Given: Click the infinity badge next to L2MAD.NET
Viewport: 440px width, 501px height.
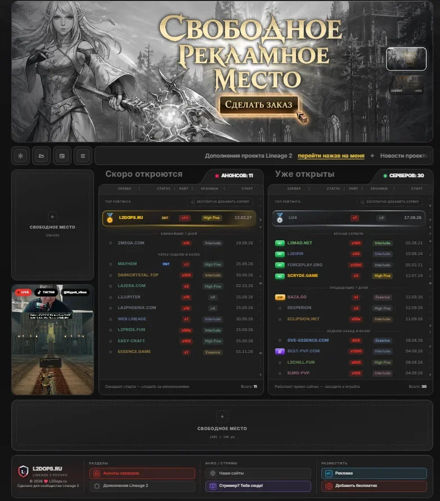Looking at the screenshot, I should 280,243.
